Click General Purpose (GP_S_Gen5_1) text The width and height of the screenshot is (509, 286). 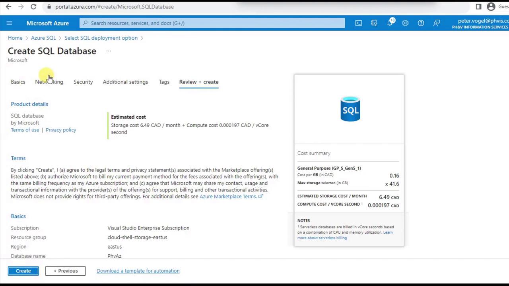click(329, 168)
